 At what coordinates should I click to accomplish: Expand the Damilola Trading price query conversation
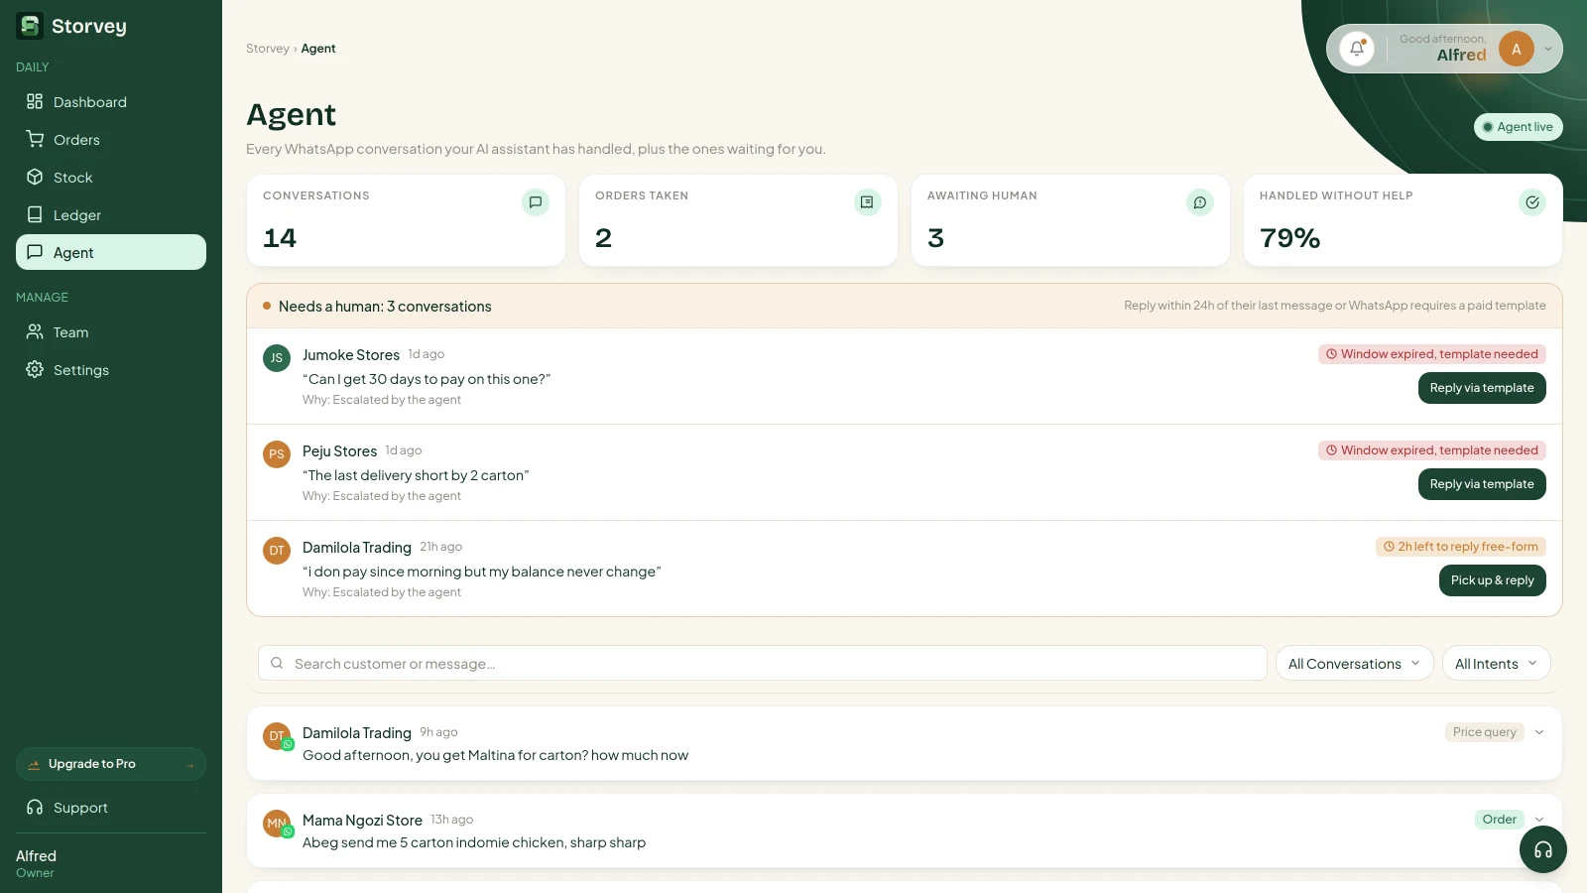pos(1539,732)
